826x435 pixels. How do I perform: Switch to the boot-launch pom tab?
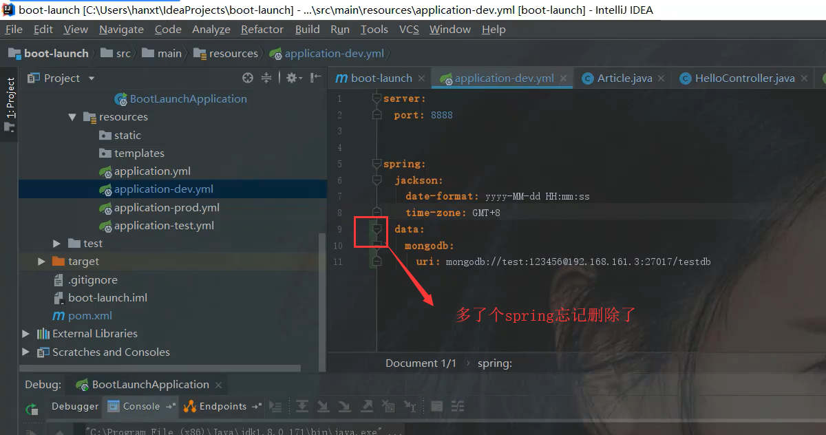(x=381, y=78)
